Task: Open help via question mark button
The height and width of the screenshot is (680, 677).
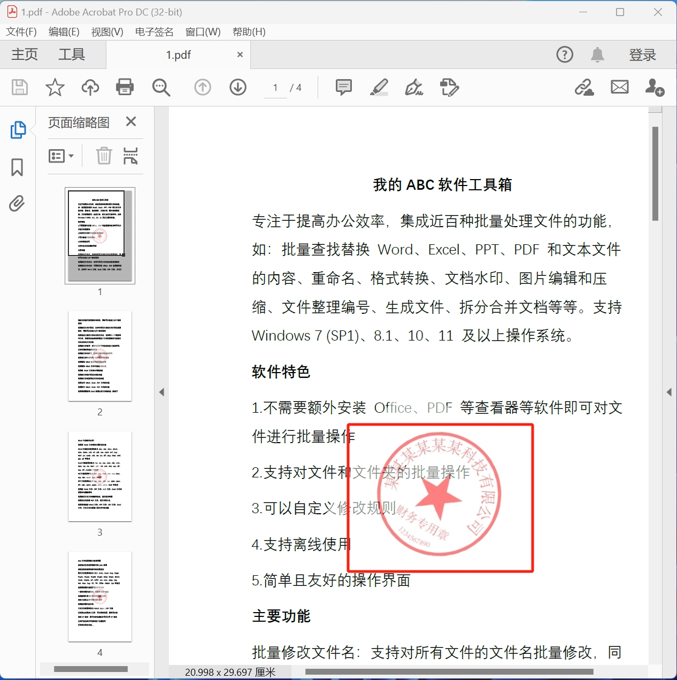Action: [564, 54]
